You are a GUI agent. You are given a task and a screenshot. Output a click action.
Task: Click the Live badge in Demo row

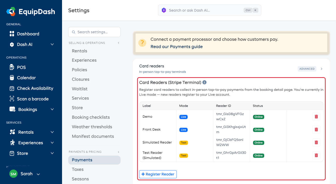(x=184, y=117)
